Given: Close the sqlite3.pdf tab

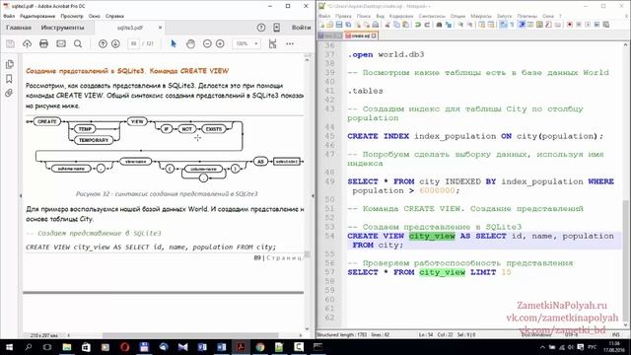Looking at the screenshot, I should [x=160, y=28].
